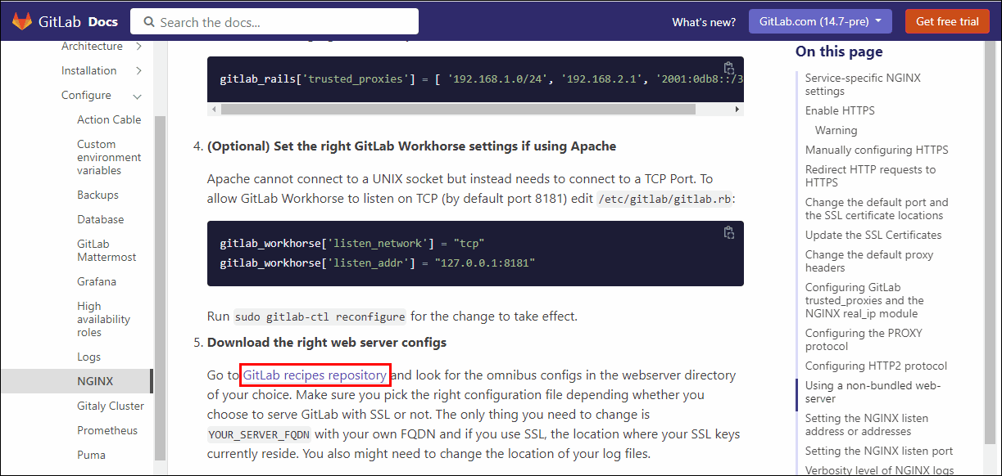Screen dimensions: 1002x476
Task: Click the listen_addr "127.0.0.1:8181" code line
Action: pyautogui.click(x=377, y=263)
